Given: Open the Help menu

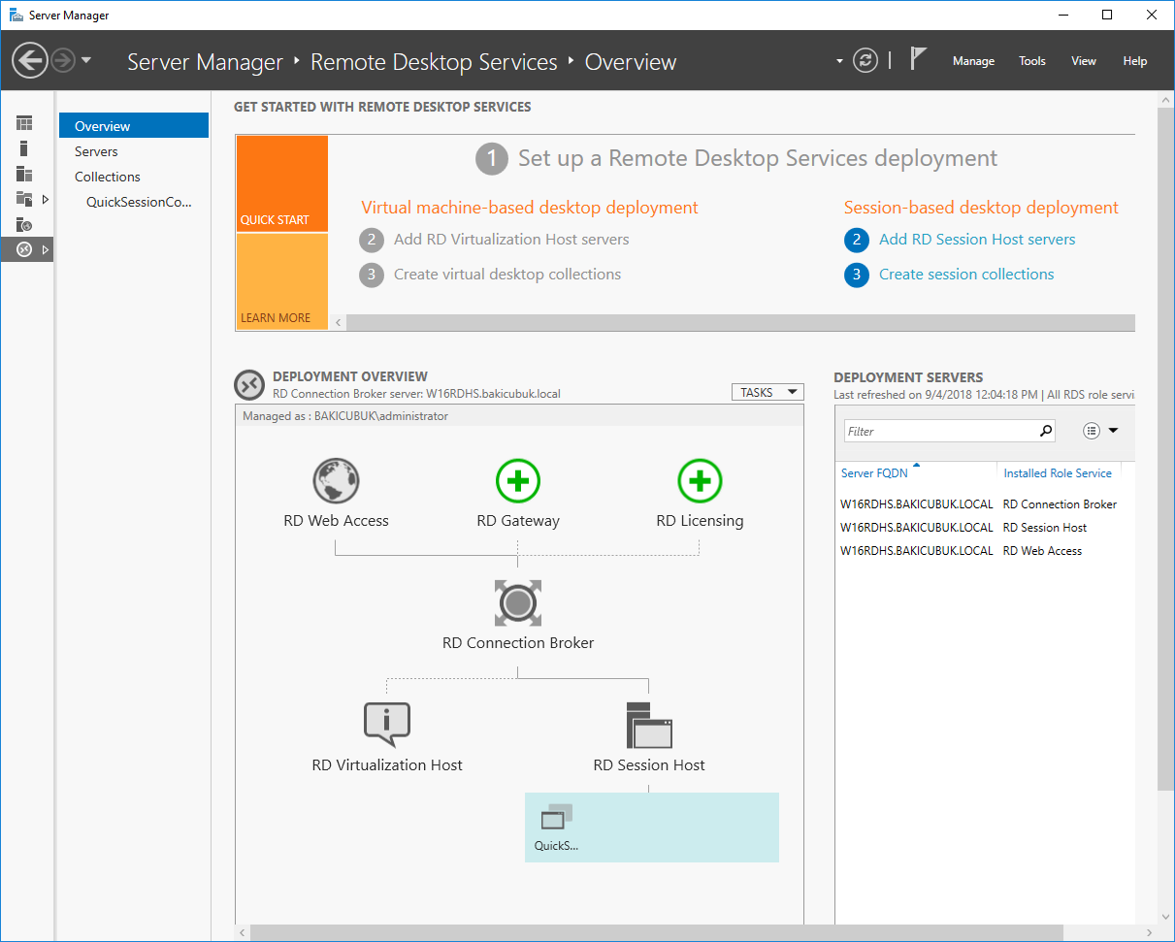Looking at the screenshot, I should pyautogui.click(x=1135, y=61).
